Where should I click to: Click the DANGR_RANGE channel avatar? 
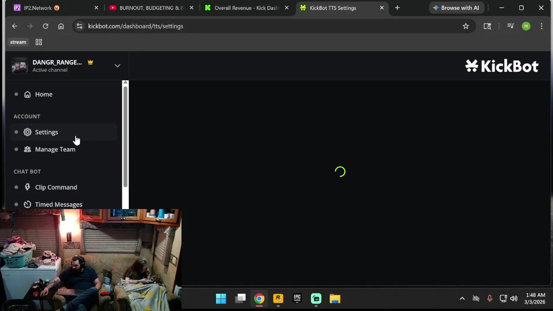(x=19, y=66)
